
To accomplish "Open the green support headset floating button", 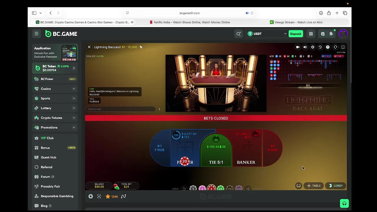I will [344, 203].
